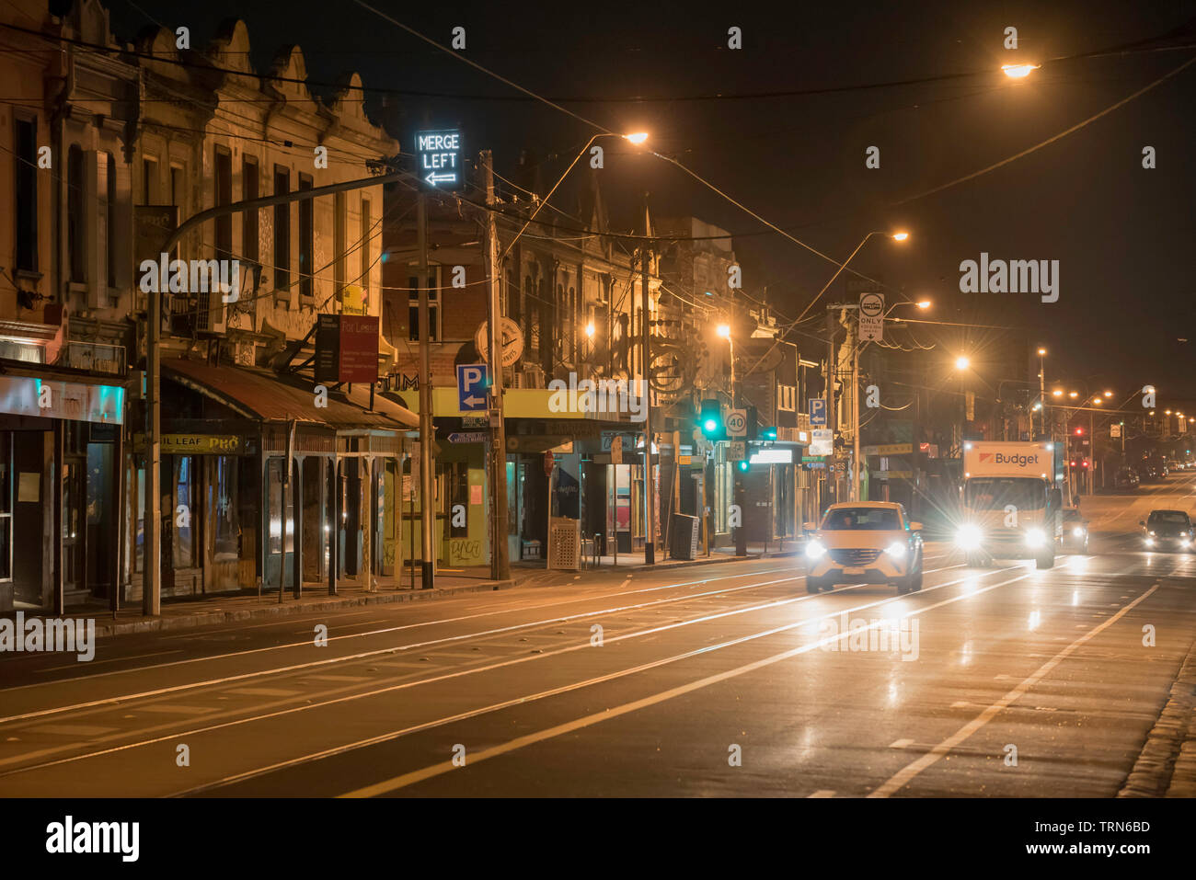This screenshot has height=880, width=1196.
Task: Click the round clock sign on the pole
Action: point(500,342)
